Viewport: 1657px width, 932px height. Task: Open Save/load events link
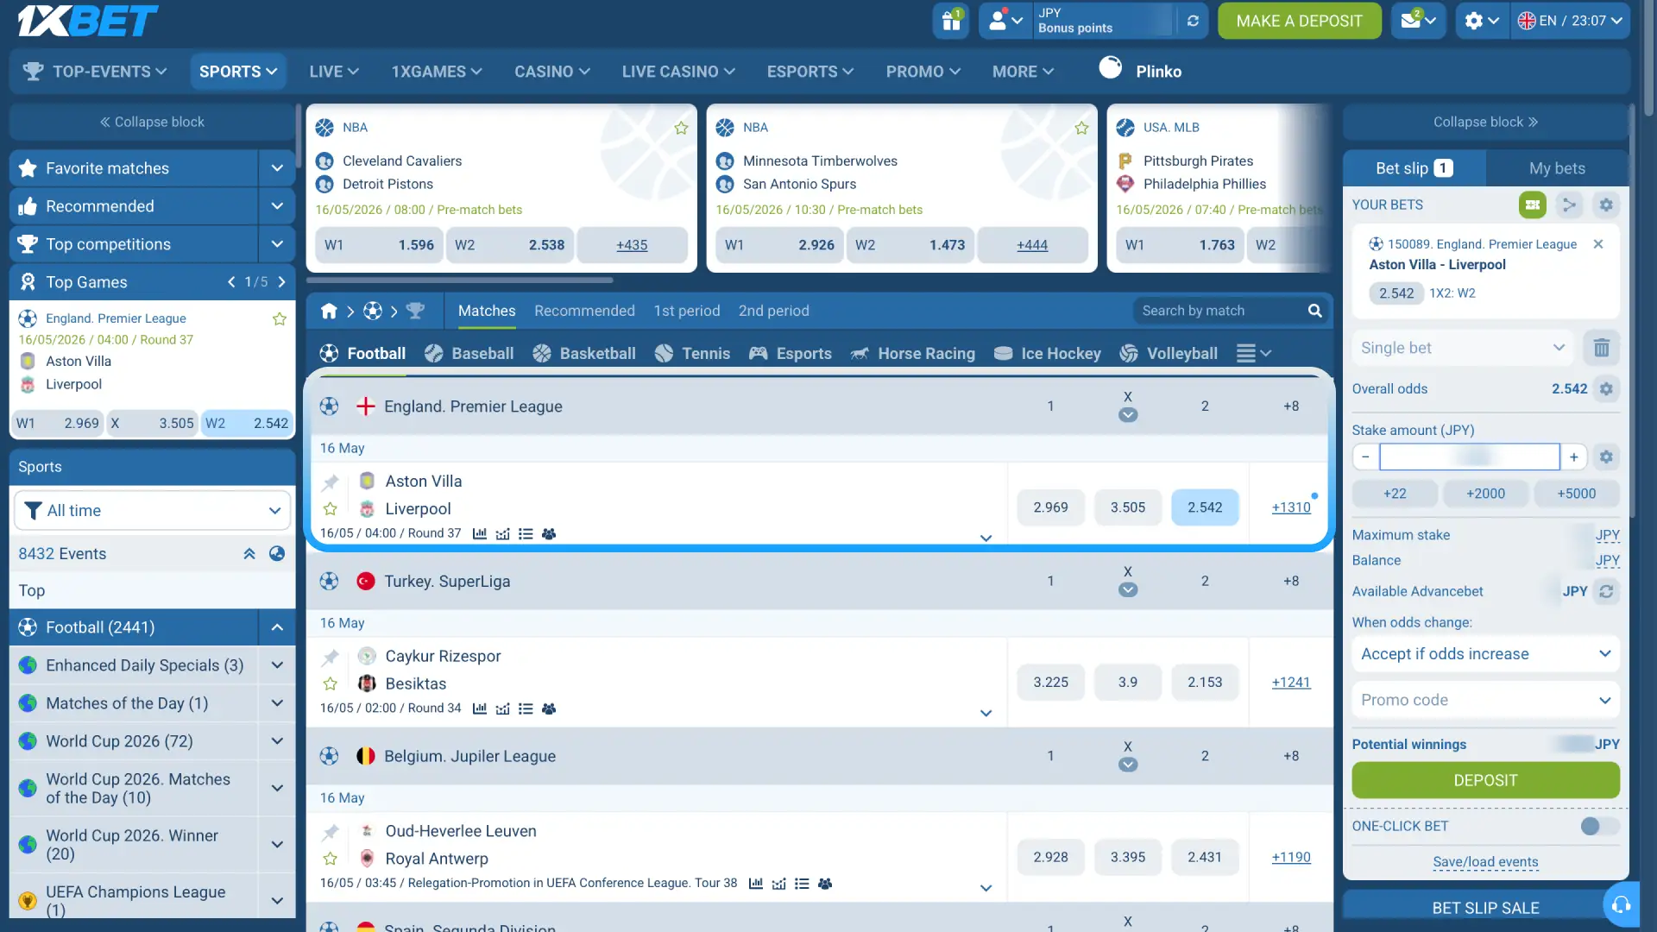click(x=1485, y=862)
